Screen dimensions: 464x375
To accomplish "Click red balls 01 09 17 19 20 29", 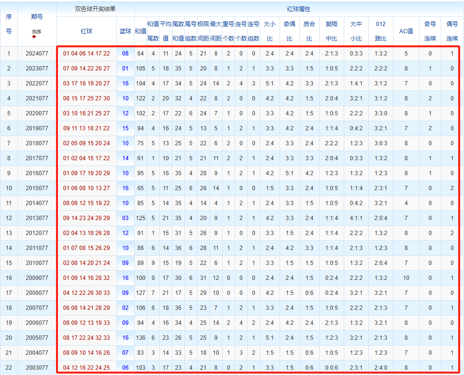I will (86, 173).
